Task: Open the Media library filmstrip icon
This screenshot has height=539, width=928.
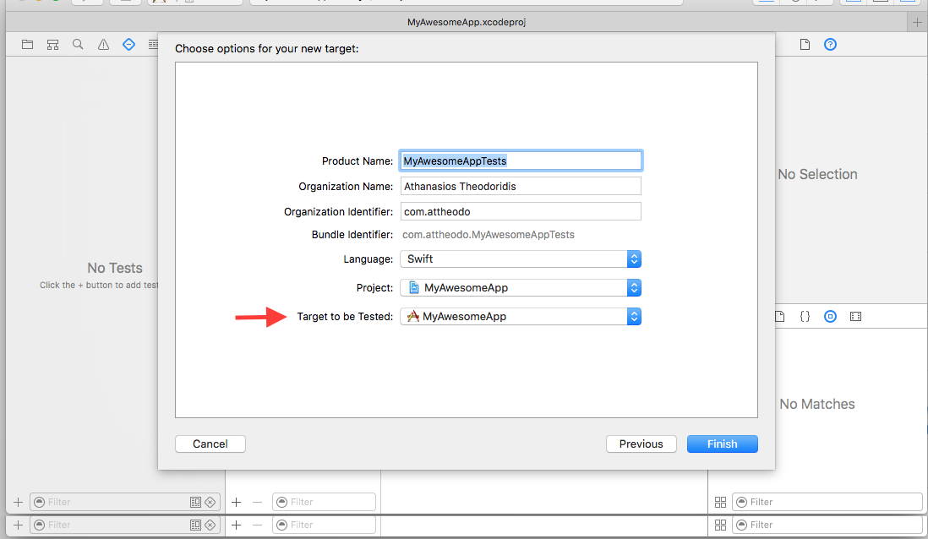Action: (x=856, y=317)
